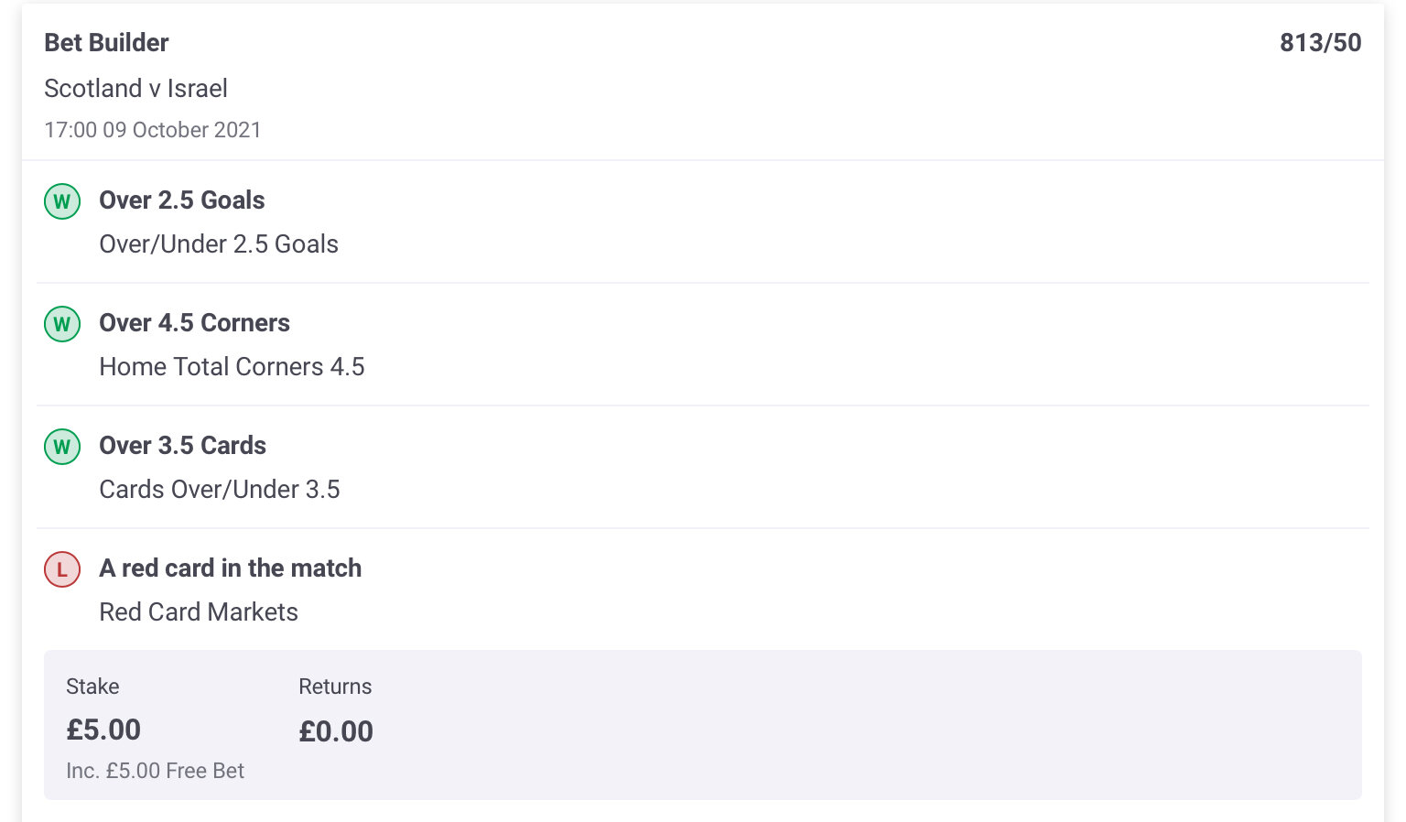Select the Over 4.5 Corners selection
Screen dimensions: 1406x822
point(194,323)
